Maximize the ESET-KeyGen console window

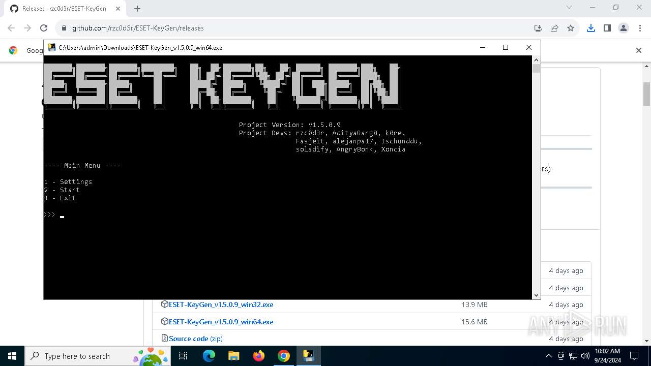pyautogui.click(x=506, y=47)
